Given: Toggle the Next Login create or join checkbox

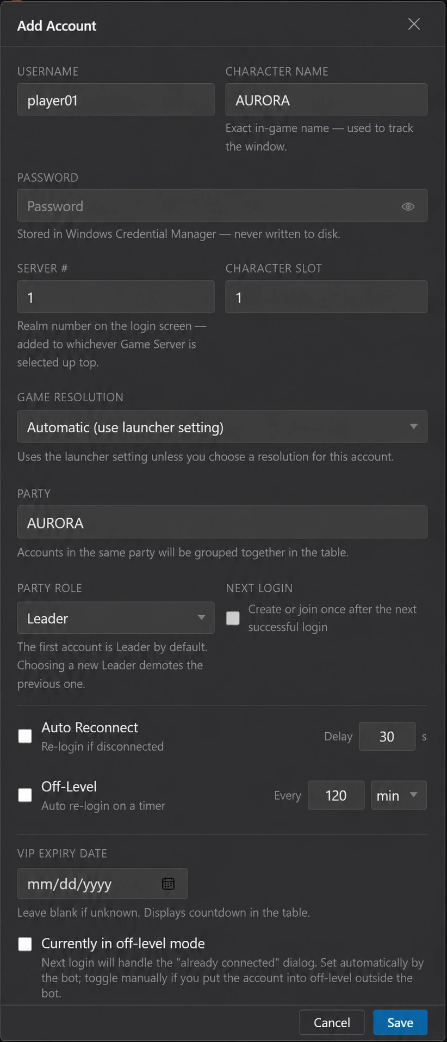Looking at the screenshot, I should click(233, 618).
